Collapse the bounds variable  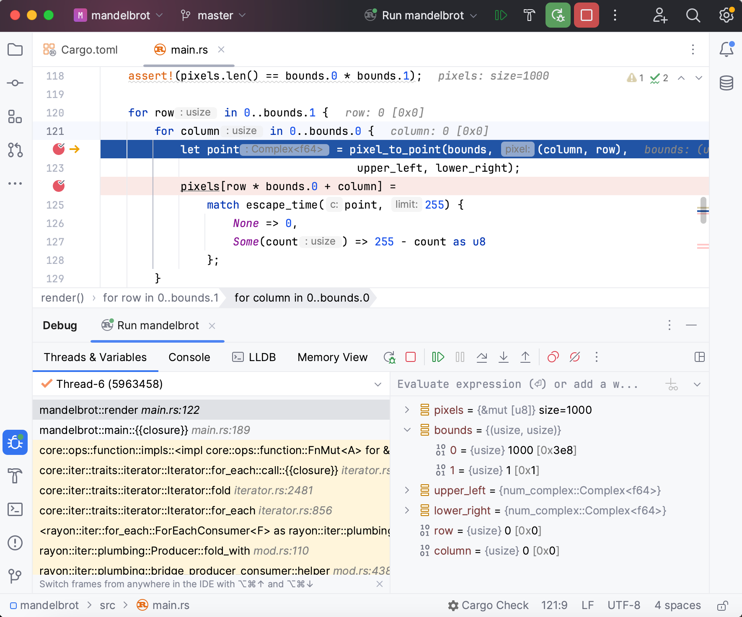click(407, 430)
